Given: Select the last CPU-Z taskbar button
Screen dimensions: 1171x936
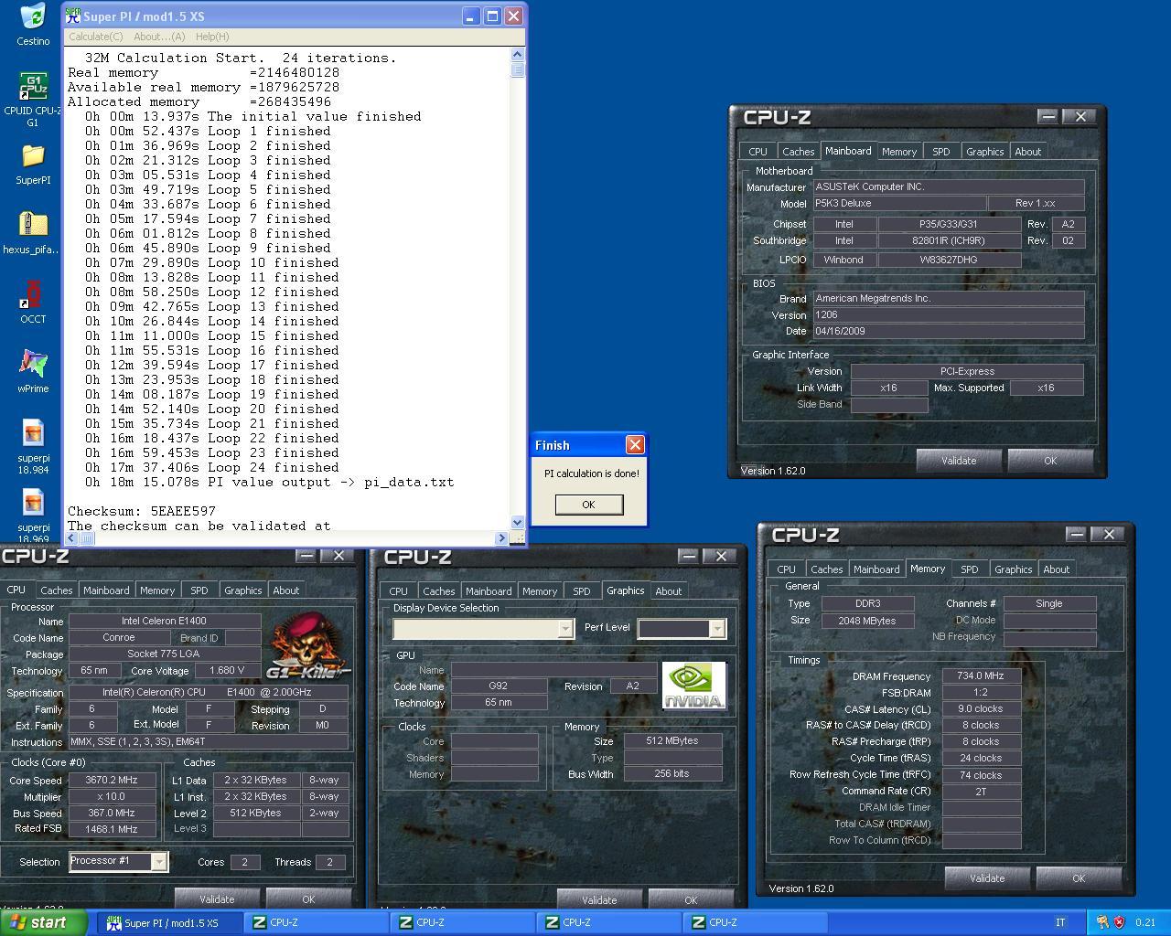Looking at the screenshot, I should point(755,923).
